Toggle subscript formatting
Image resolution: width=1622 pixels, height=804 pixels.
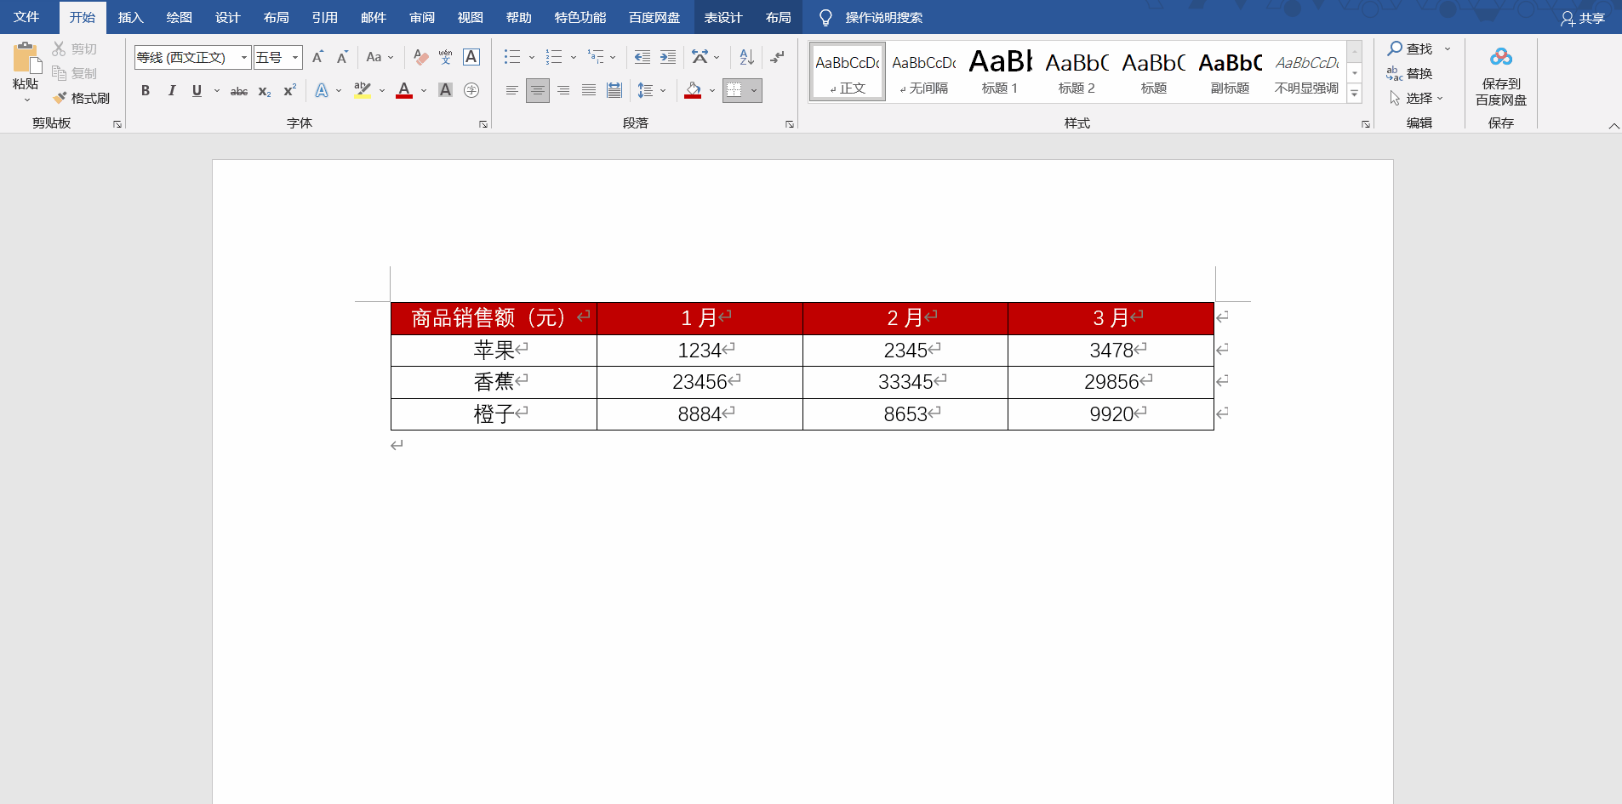pyautogui.click(x=265, y=90)
